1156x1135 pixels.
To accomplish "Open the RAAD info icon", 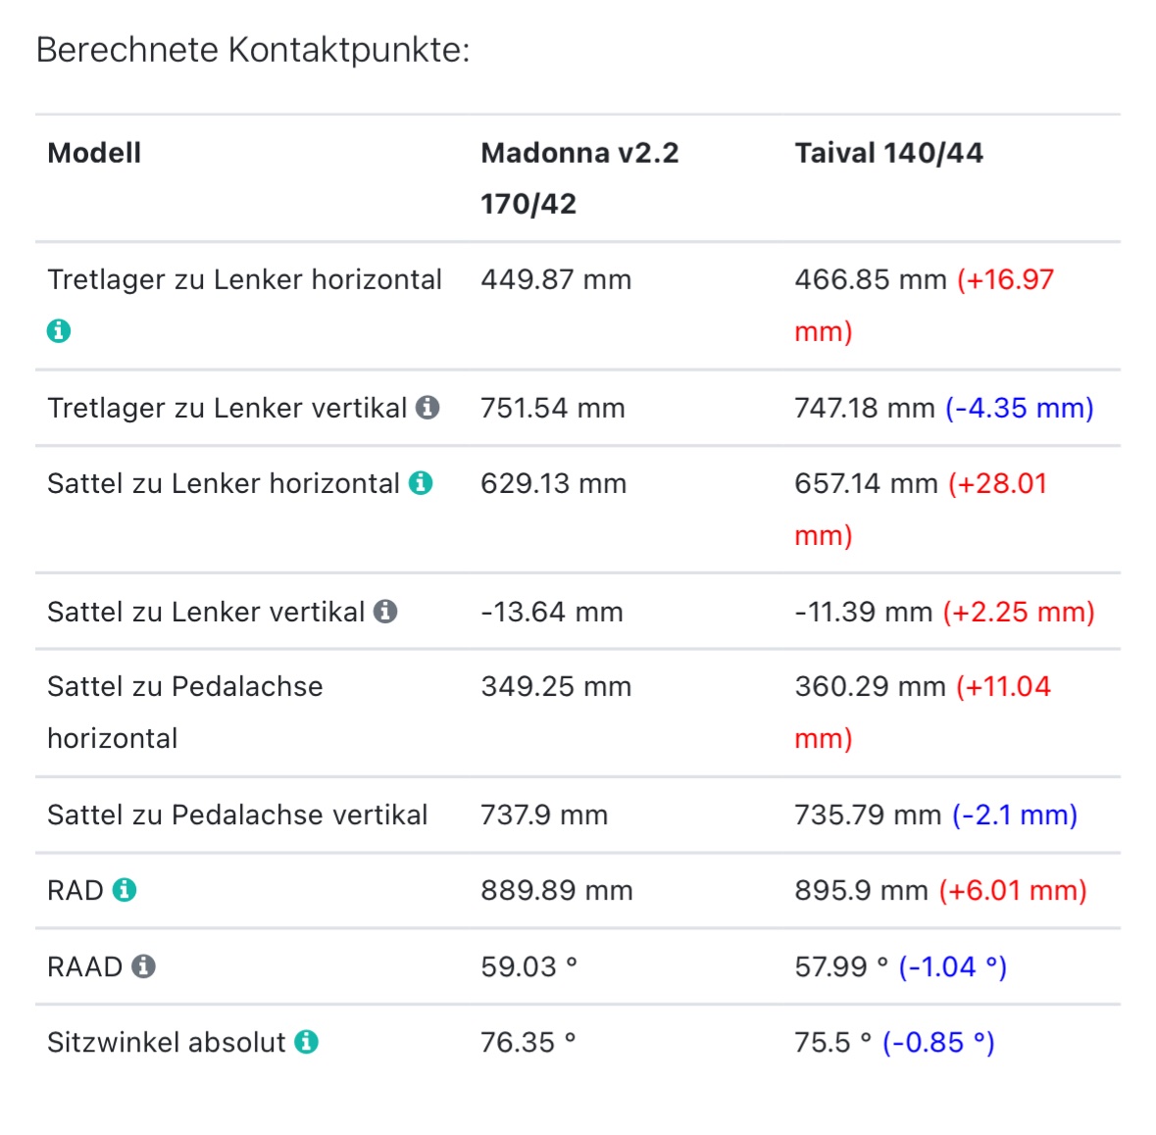I will click(x=144, y=966).
